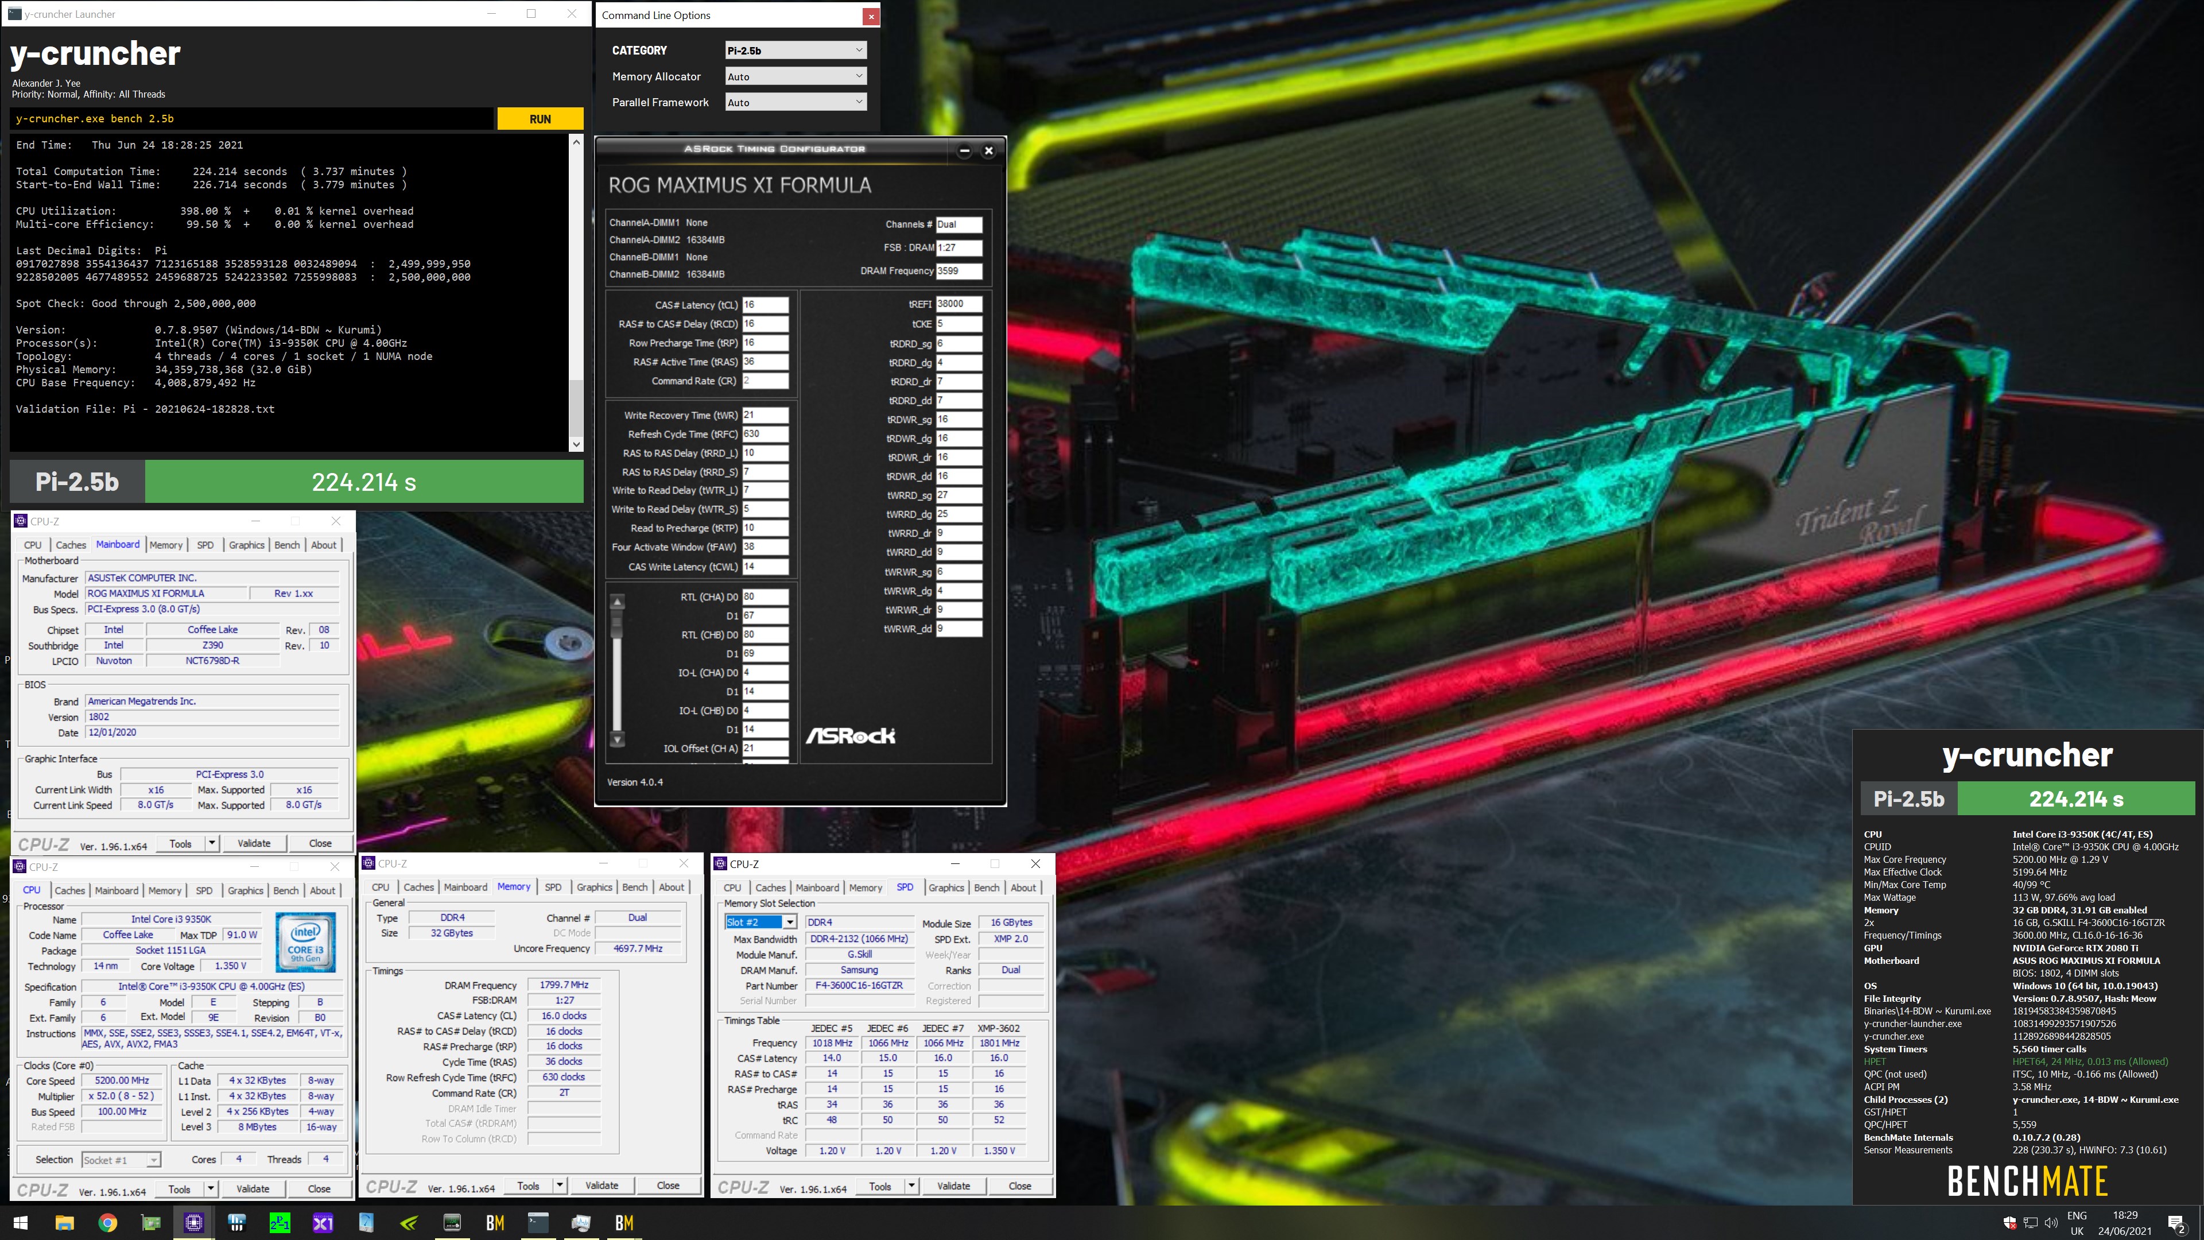Viewport: 2204px width, 1240px height.
Task: Expand Tools arrow in CPU-Z SPD window
Action: pos(911,1186)
